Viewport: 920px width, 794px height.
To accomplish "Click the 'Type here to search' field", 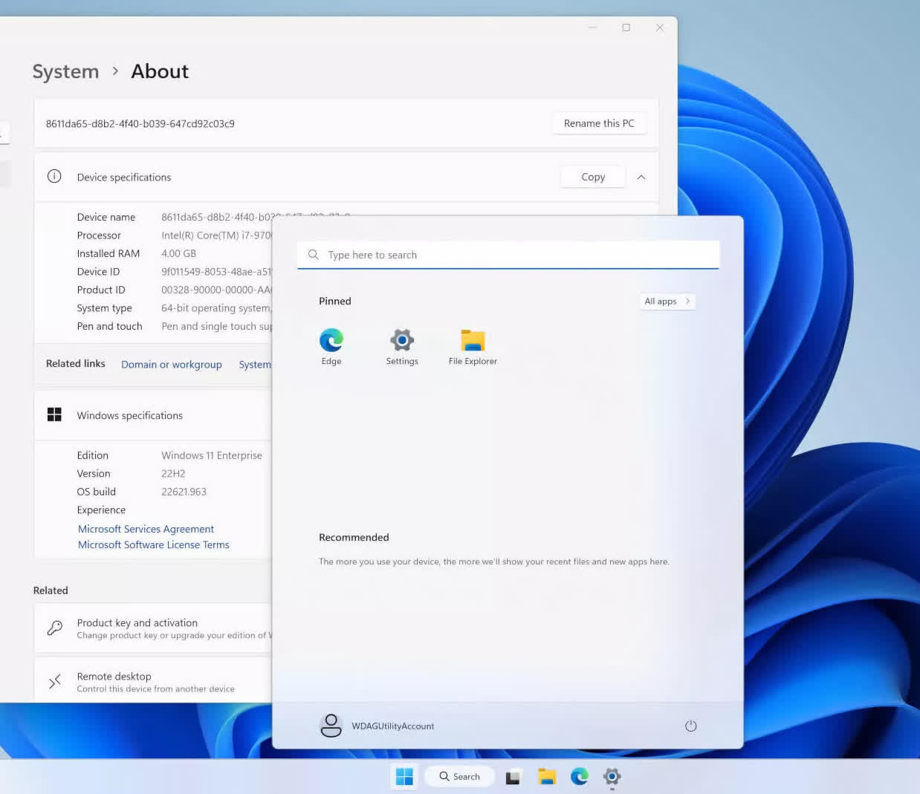I will [x=508, y=255].
